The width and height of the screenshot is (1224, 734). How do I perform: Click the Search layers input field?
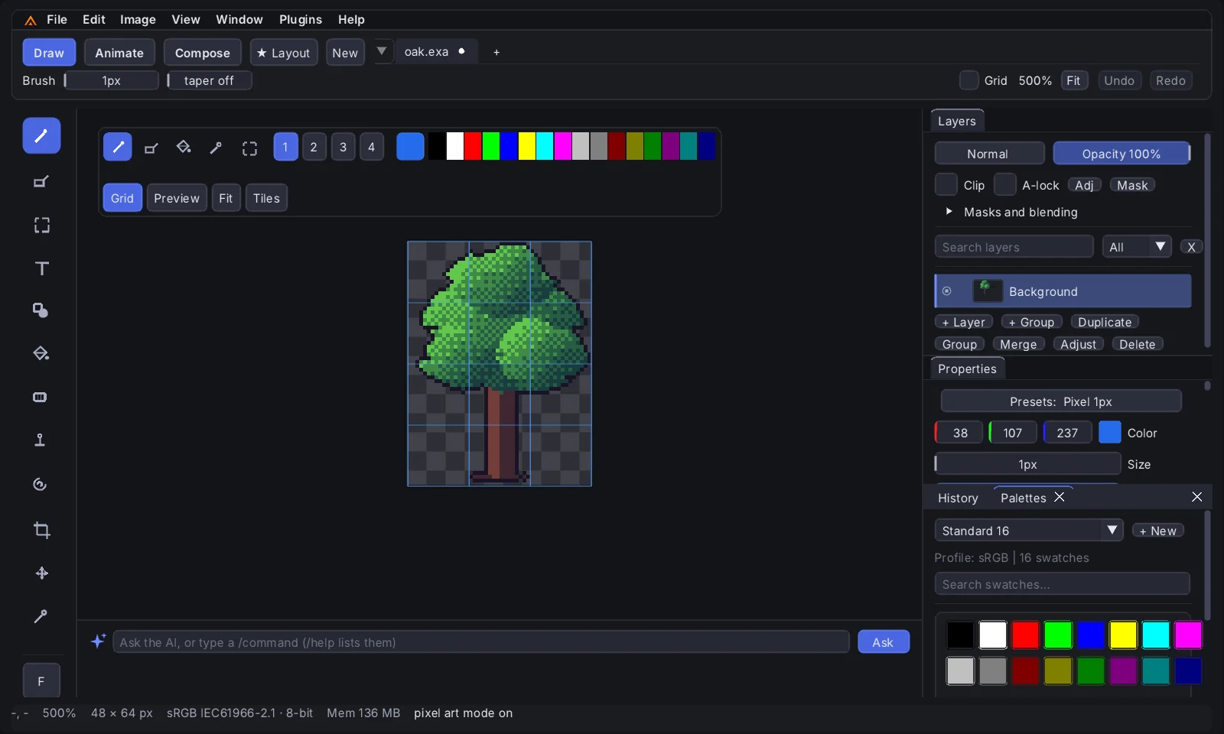(1014, 247)
